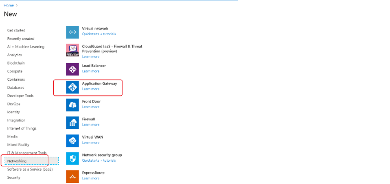The width and height of the screenshot is (390, 184).
Task: Select AI + Machine Learning category
Action: 26,47
